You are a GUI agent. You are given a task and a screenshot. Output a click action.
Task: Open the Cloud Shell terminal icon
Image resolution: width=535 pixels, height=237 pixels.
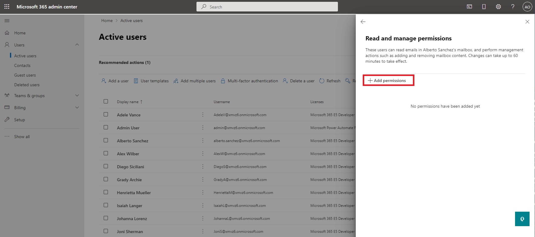pyautogui.click(x=469, y=7)
